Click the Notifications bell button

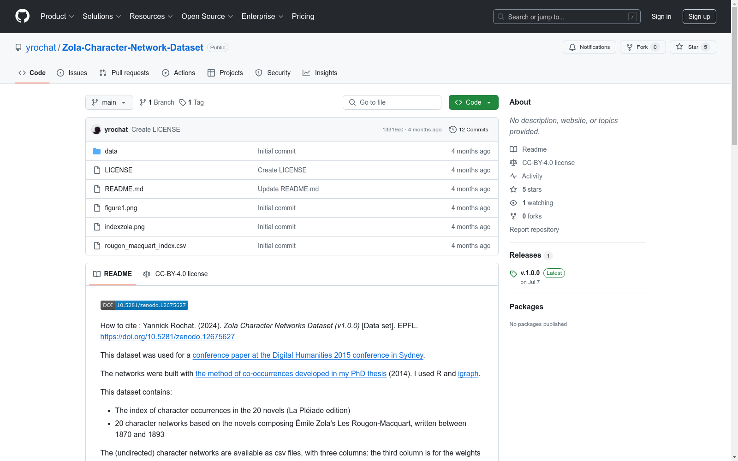(589, 47)
